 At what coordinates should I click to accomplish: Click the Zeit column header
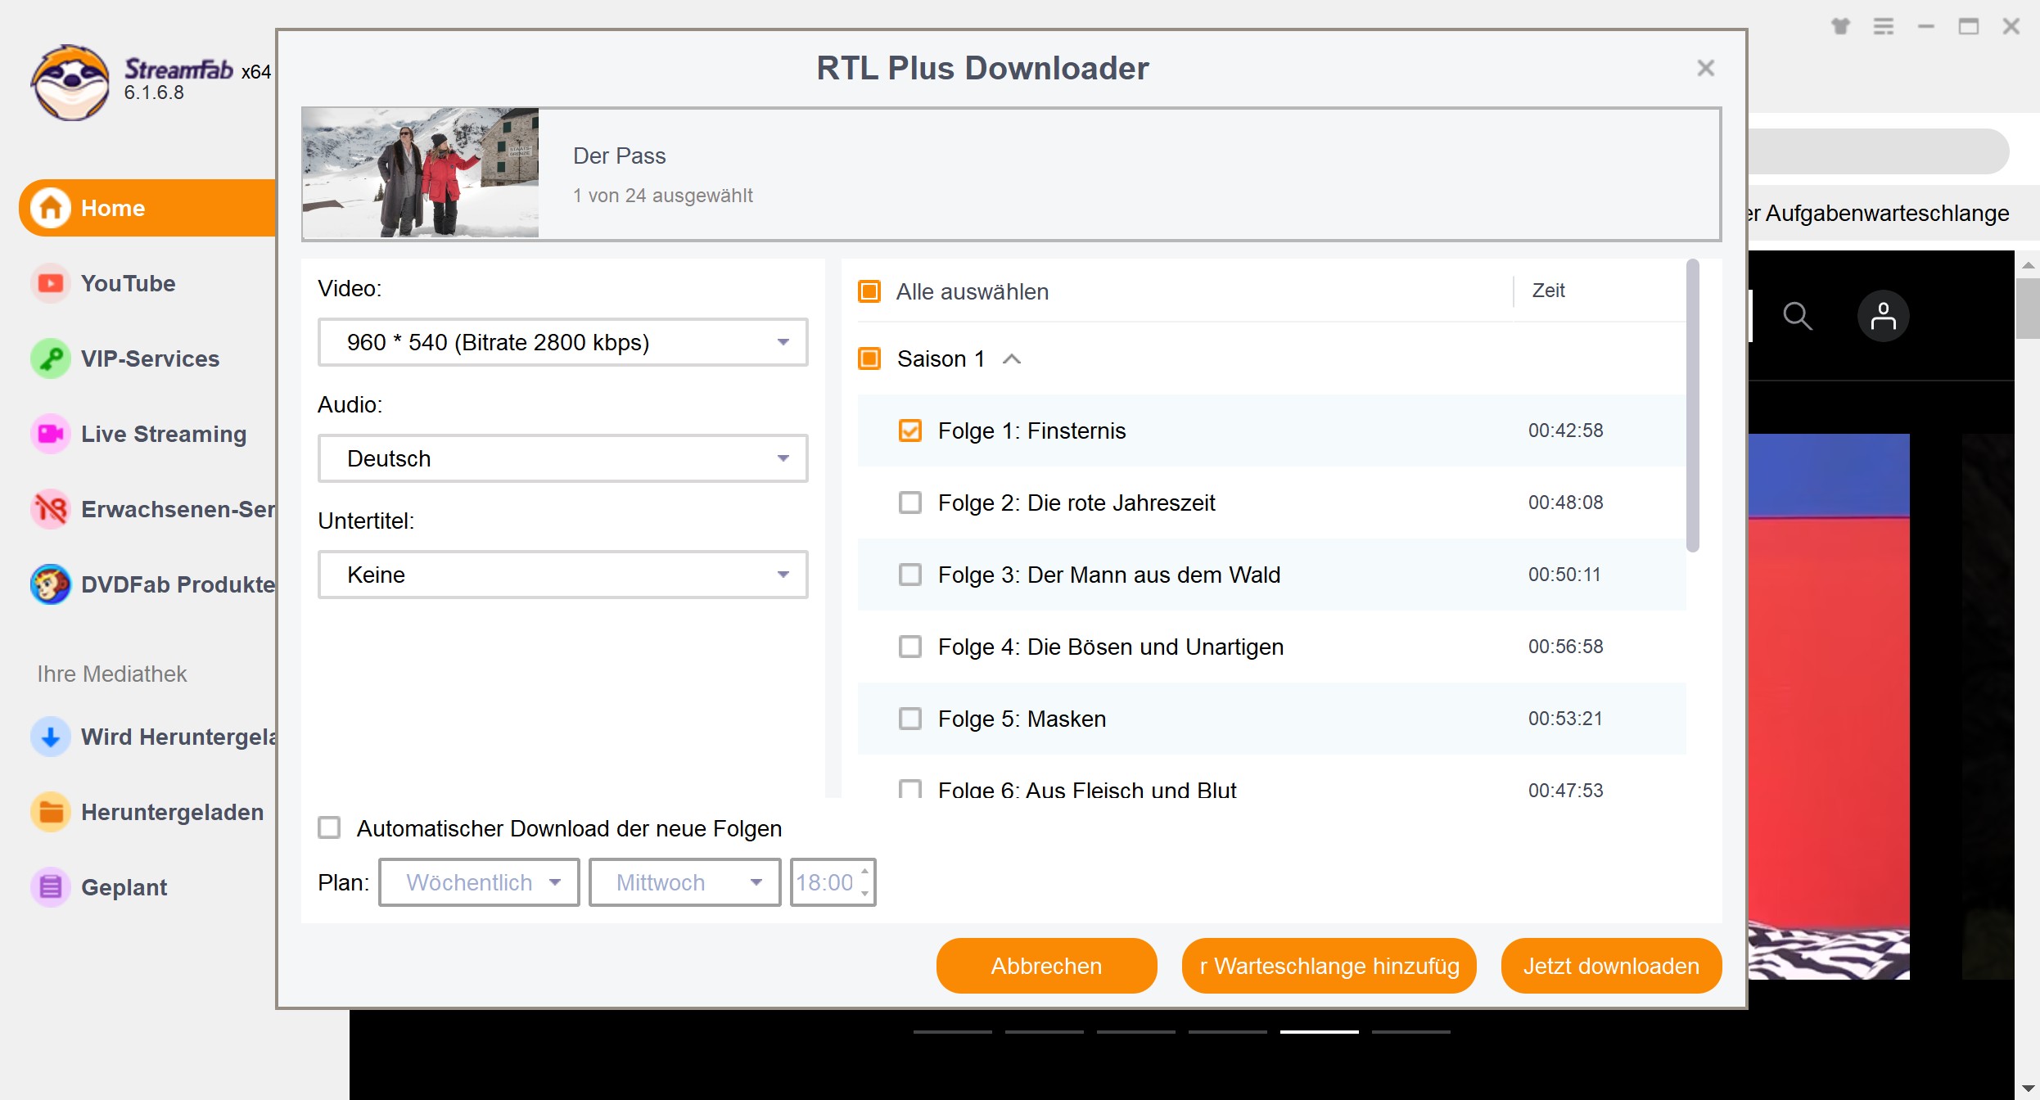coord(1548,291)
